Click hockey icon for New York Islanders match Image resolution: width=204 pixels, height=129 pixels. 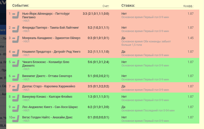[16, 15]
